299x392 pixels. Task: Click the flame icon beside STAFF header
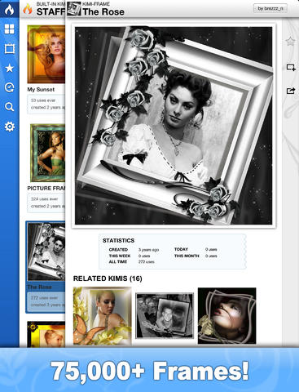pyautogui.click(x=28, y=9)
